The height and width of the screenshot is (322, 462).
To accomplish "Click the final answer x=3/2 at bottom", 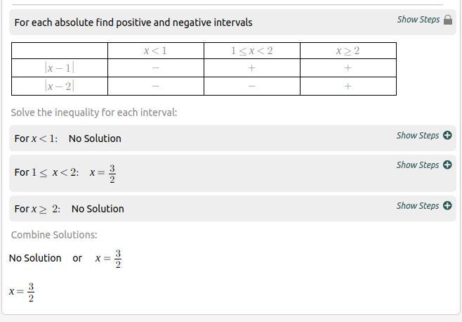I will (x=22, y=292).
